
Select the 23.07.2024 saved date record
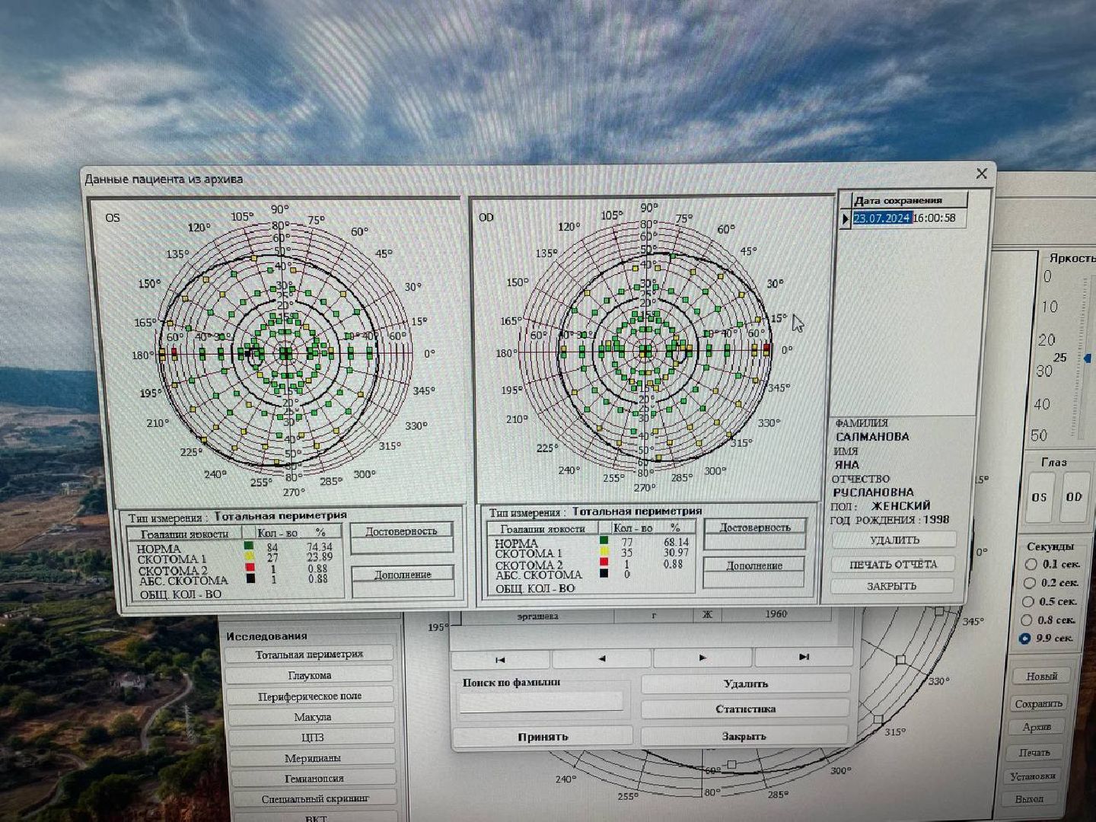(x=881, y=218)
